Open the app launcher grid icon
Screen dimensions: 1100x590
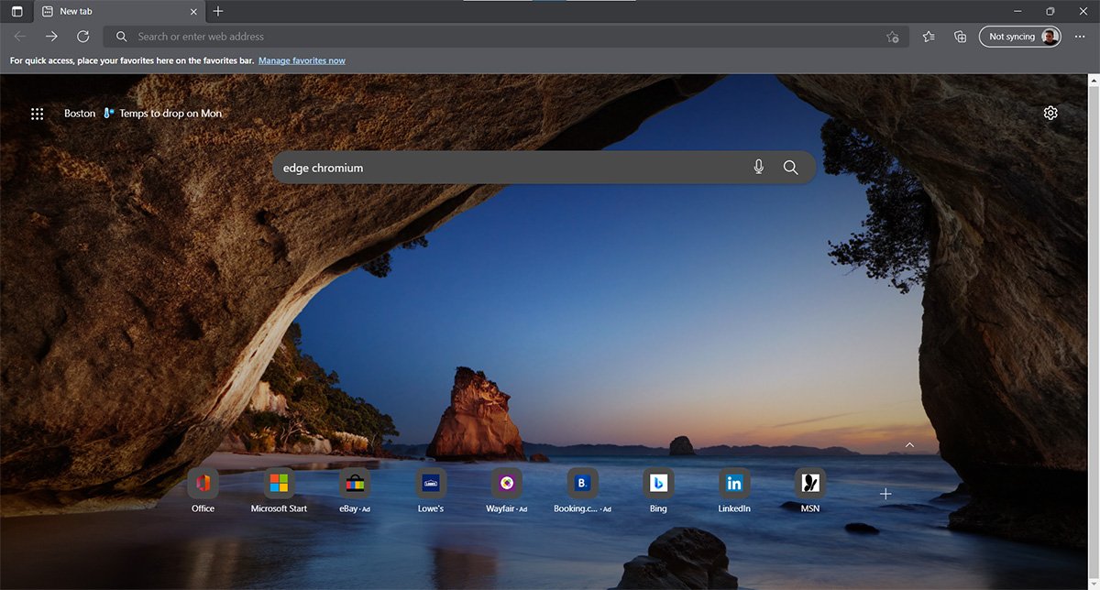37,113
